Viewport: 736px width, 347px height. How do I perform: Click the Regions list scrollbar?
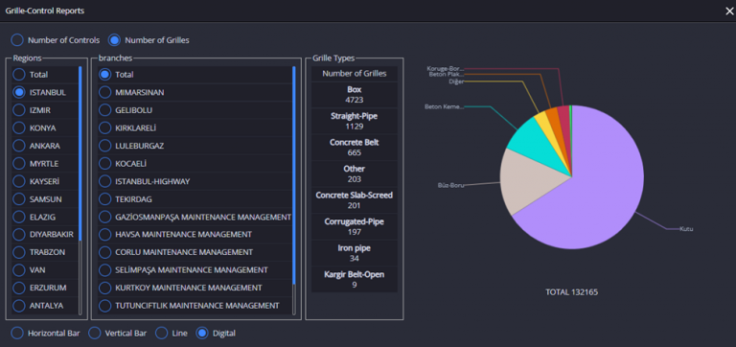pos(80,152)
